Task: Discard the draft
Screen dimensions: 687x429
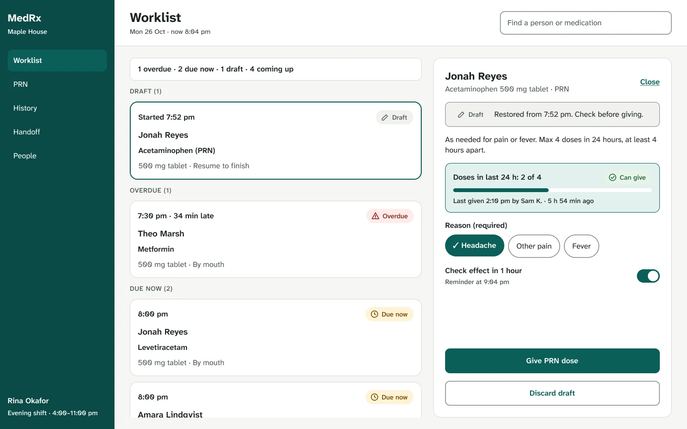Action: pos(552,393)
